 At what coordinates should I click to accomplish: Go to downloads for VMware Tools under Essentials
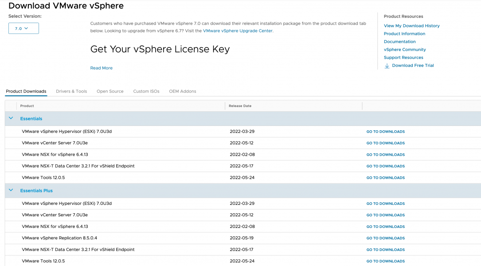point(386,178)
